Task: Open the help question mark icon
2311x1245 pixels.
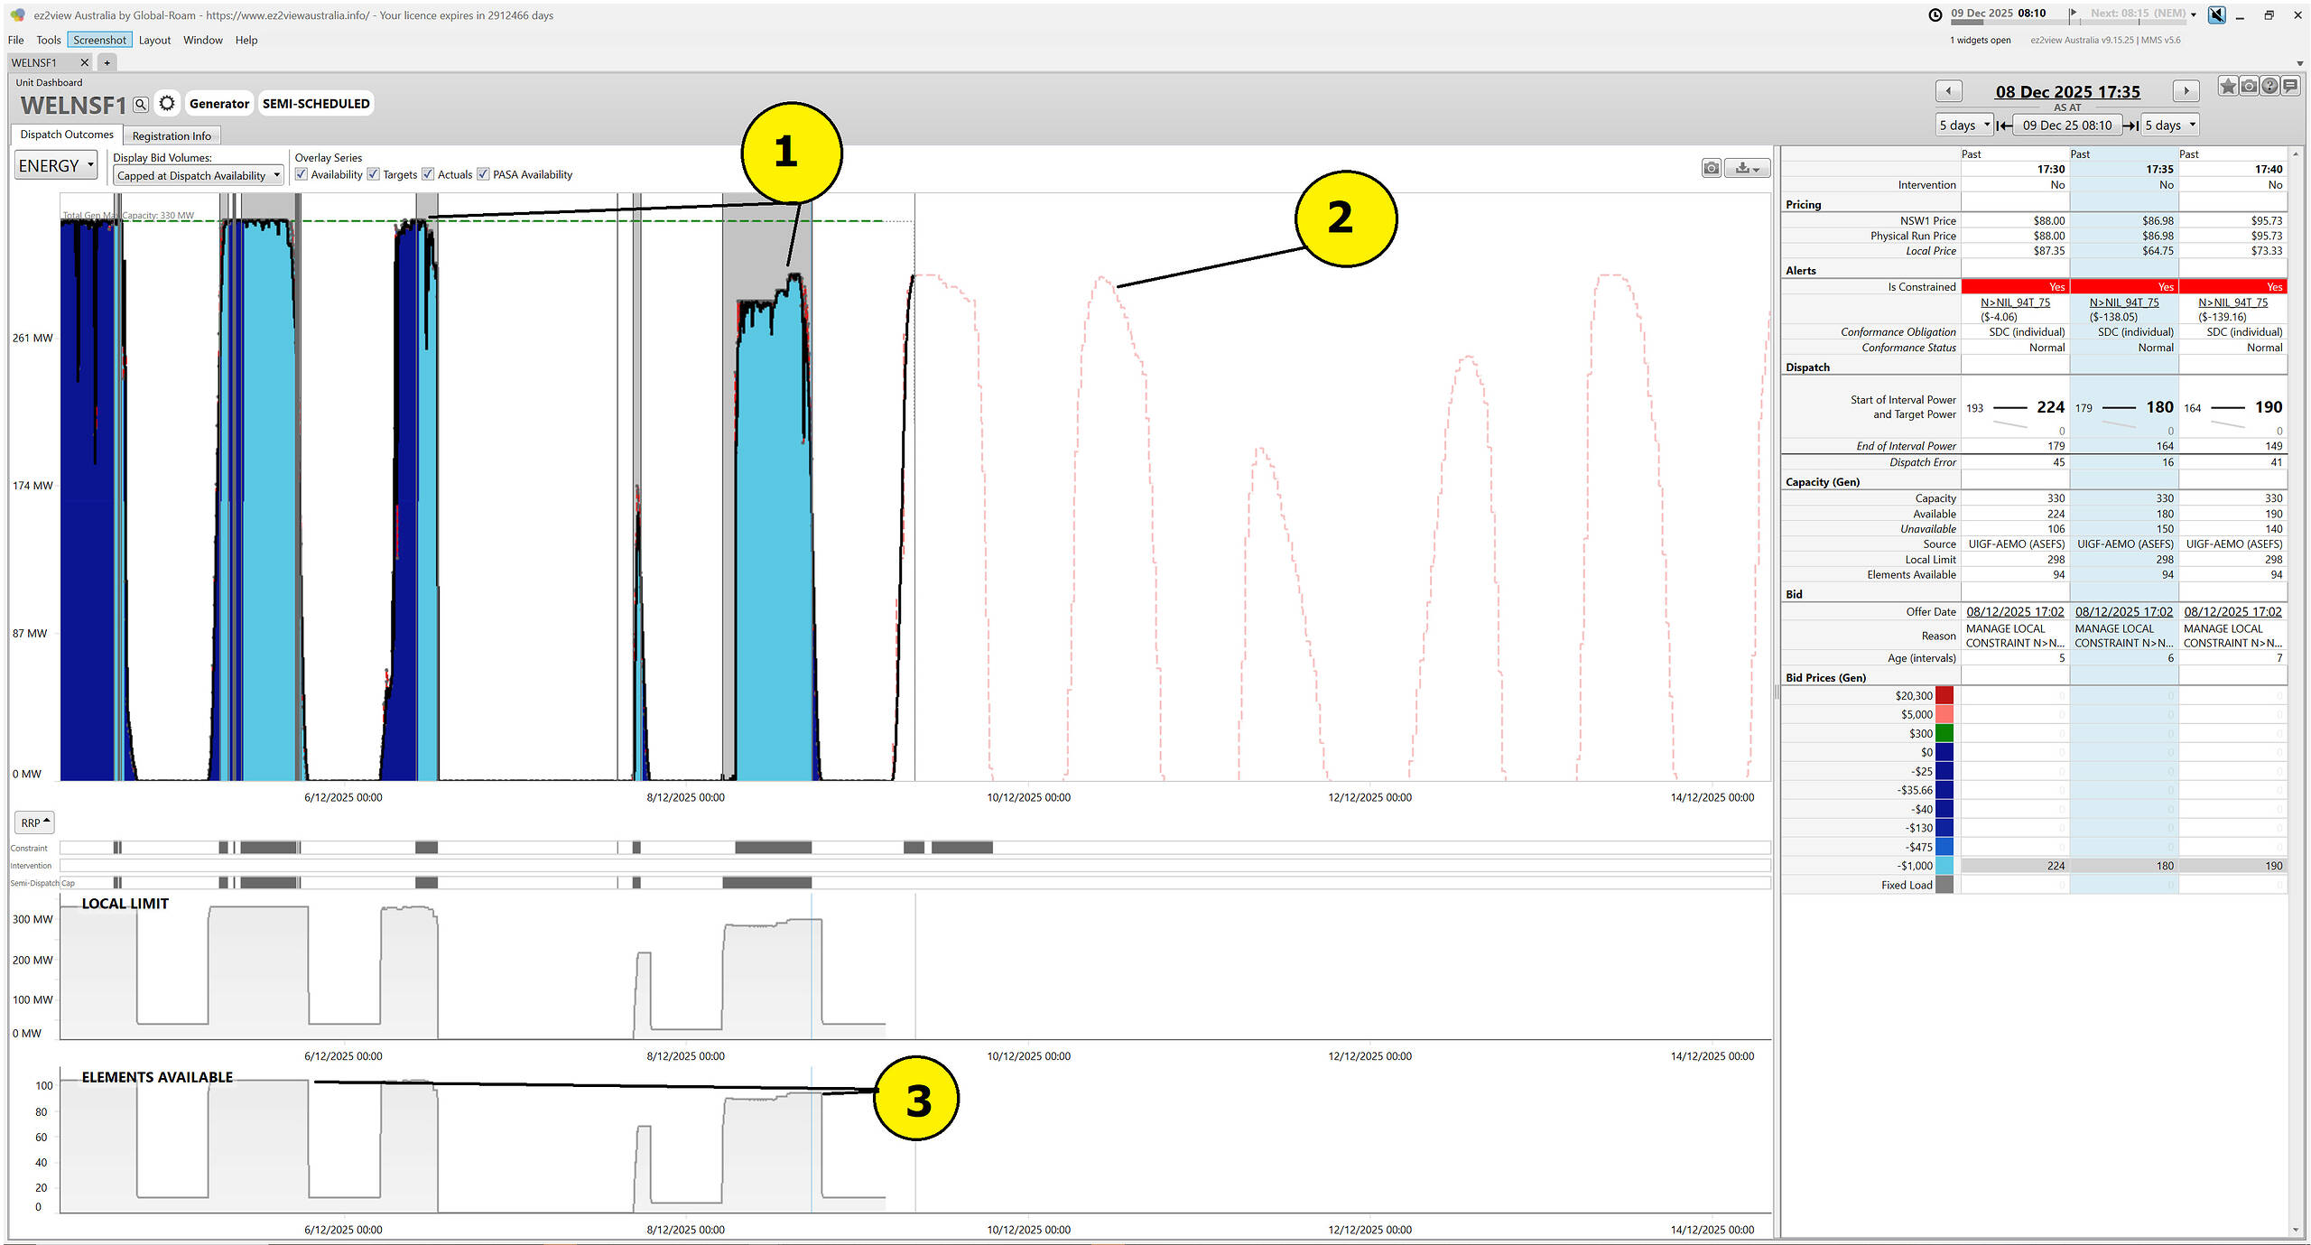Action: [2269, 87]
